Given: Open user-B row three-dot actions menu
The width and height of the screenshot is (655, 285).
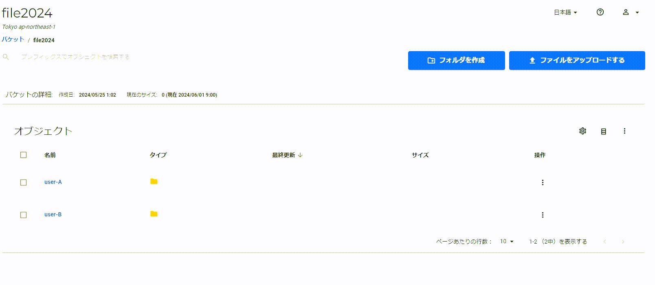Looking at the screenshot, I should click(543, 215).
